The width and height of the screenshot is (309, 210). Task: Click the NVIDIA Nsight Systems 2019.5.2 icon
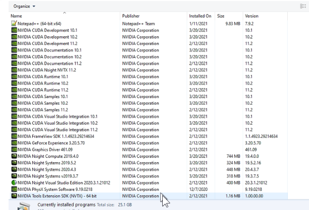point(14,163)
